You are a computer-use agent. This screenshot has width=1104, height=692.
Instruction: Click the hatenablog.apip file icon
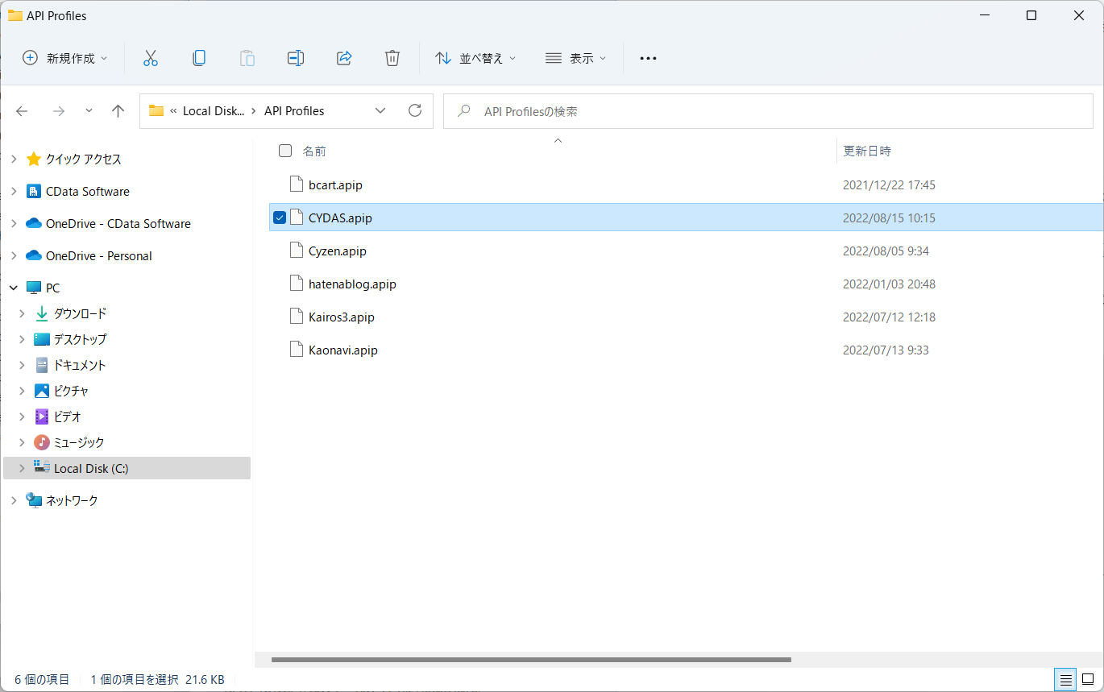296,284
